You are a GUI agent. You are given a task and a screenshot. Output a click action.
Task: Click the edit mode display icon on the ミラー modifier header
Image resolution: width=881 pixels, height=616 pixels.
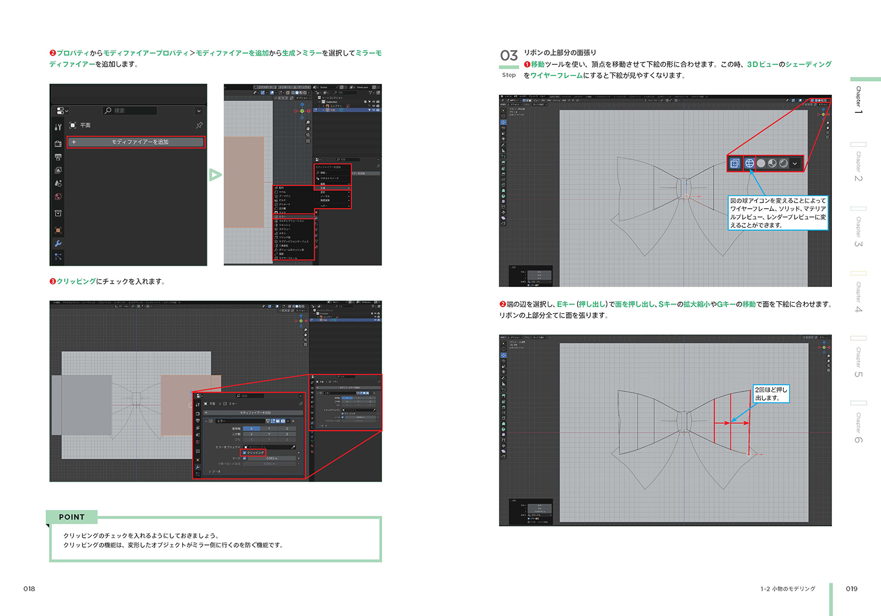tap(273, 421)
